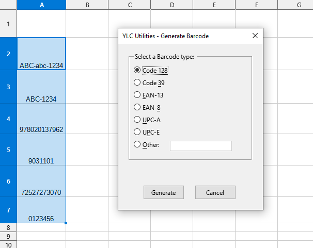This screenshot has height=248, width=313.
Task: Click the cell with value 9031101
Action: click(x=41, y=150)
